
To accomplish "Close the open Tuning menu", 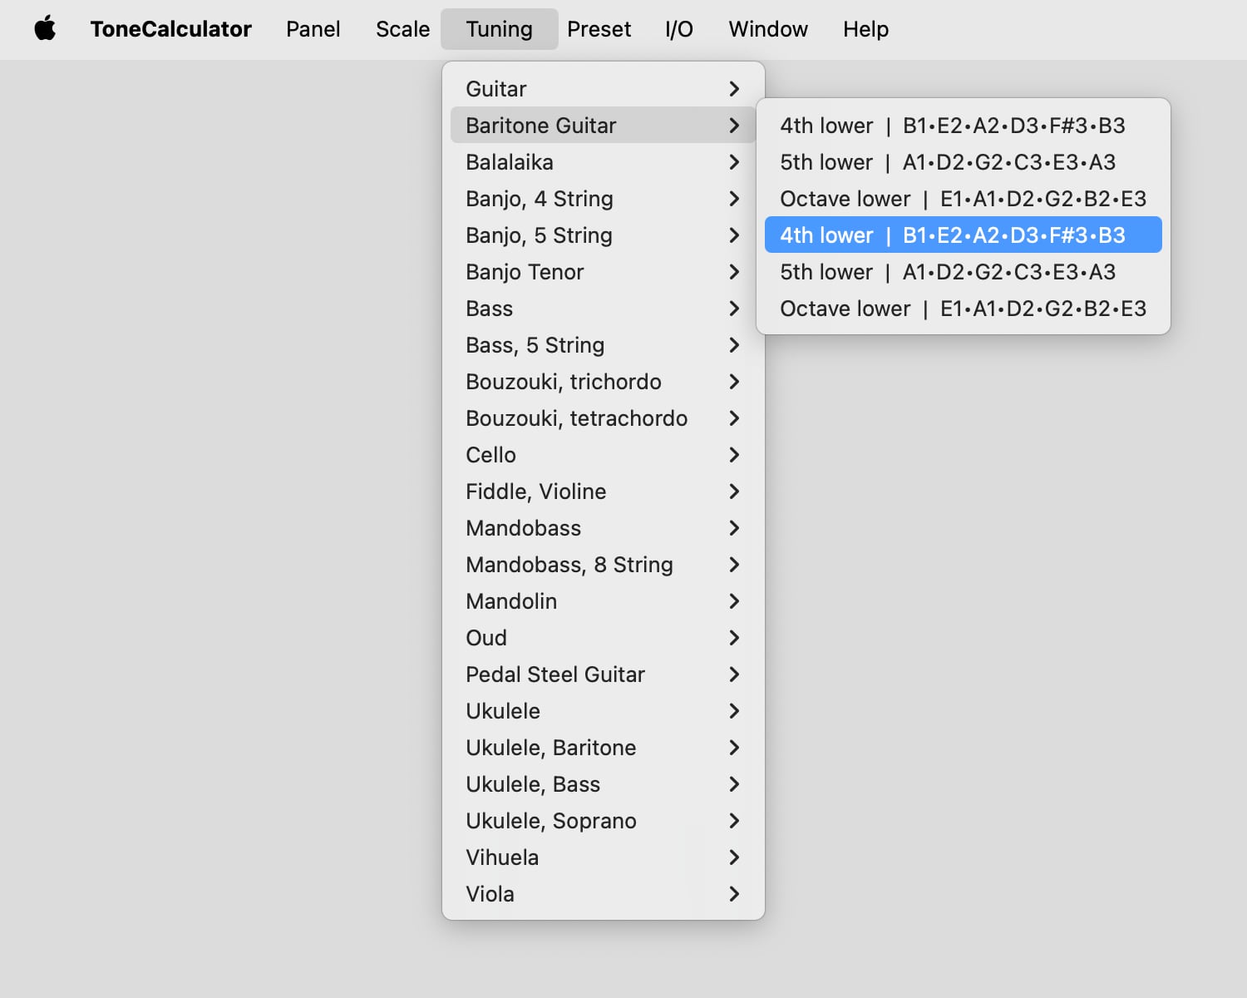I will [499, 29].
